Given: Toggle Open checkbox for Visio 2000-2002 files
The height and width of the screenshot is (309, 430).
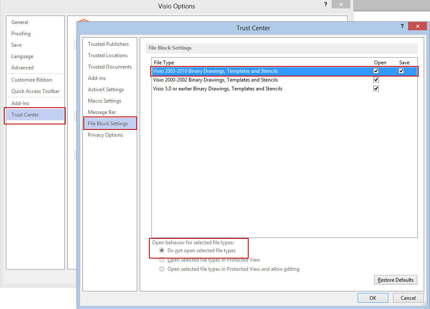Looking at the screenshot, I should [376, 80].
